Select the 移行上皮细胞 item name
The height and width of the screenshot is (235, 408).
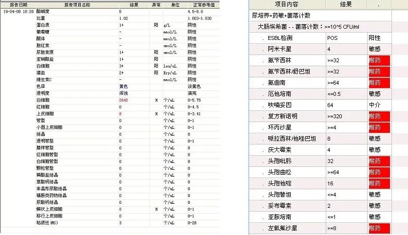(x=49, y=216)
